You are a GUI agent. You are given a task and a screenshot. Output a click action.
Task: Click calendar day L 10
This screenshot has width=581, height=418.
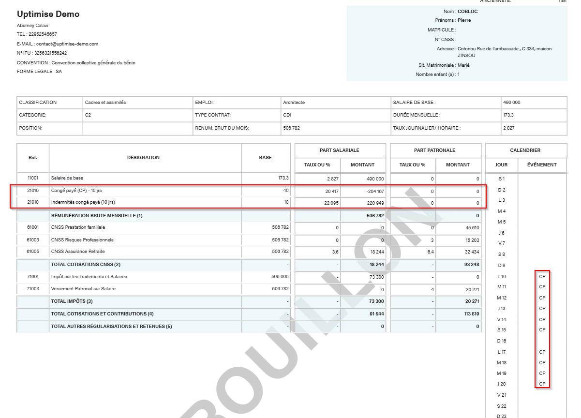point(502,277)
